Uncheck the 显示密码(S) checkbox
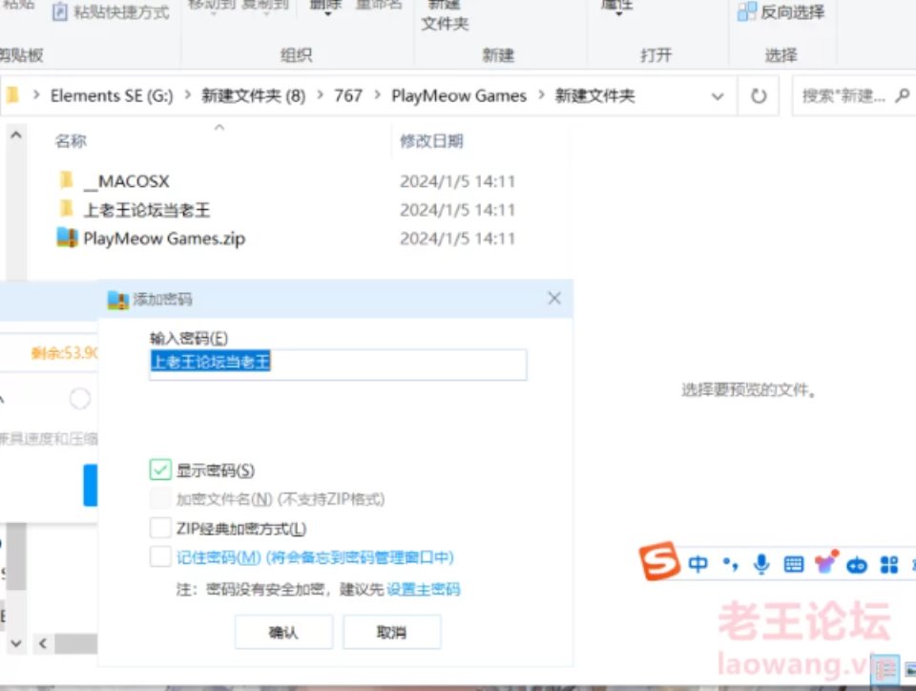 160,470
